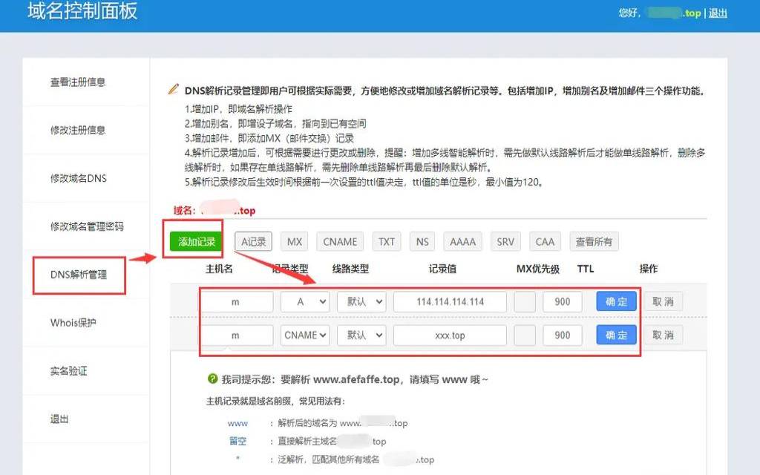Click the TTL column header
The image size is (760, 475).
(586, 269)
